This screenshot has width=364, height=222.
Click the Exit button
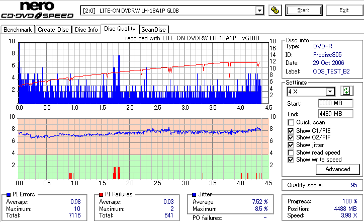click(344, 11)
